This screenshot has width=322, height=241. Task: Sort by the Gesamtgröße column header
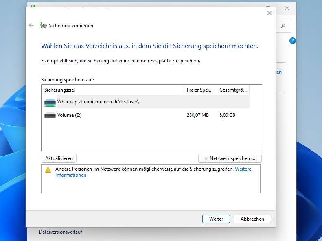[x=233, y=90]
